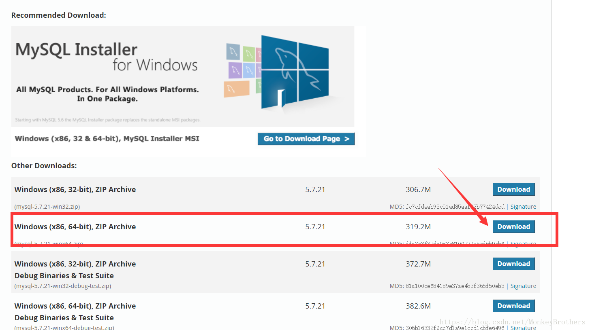Download 32-bit Debug Binaries & Test Suite
This screenshot has width=590, height=330.
click(x=514, y=264)
